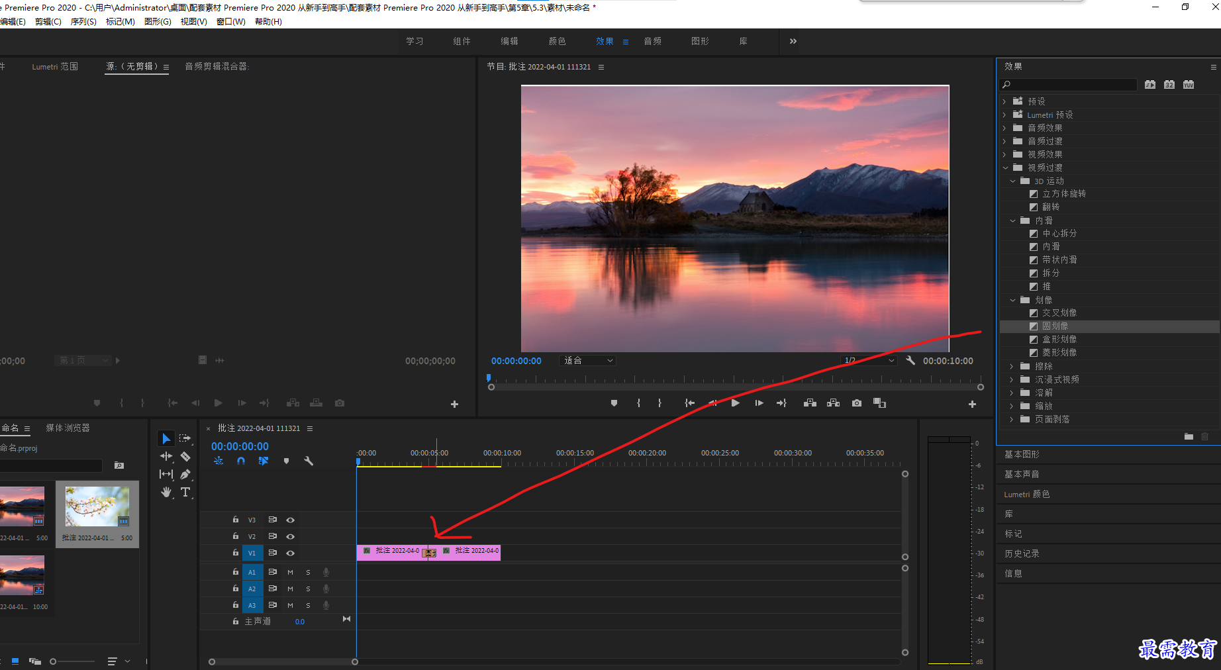Click the Extract button in program monitor
This screenshot has height=670, width=1221.
click(833, 403)
